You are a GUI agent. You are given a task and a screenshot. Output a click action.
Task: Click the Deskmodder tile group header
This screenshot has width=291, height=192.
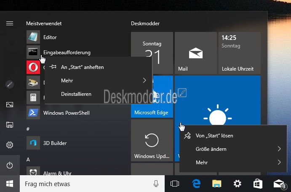tap(145, 24)
